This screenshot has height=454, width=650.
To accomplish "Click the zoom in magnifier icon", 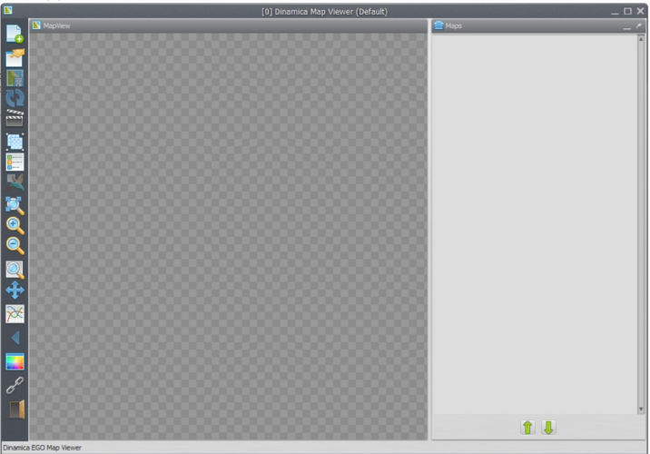I will click(x=15, y=225).
